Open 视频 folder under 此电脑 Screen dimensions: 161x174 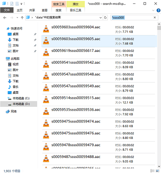pyautogui.click(x=16, y=64)
